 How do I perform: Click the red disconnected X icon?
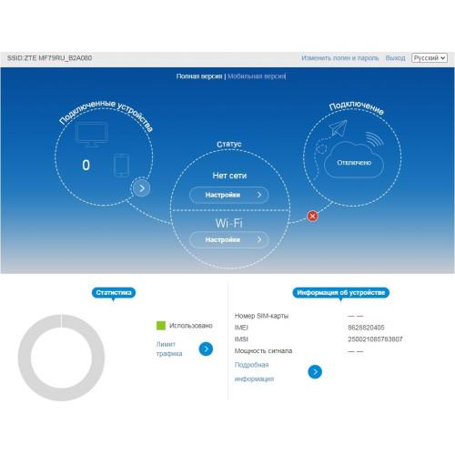click(x=312, y=216)
